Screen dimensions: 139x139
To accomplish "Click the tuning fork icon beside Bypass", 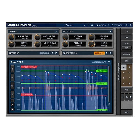I will click(109, 25).
